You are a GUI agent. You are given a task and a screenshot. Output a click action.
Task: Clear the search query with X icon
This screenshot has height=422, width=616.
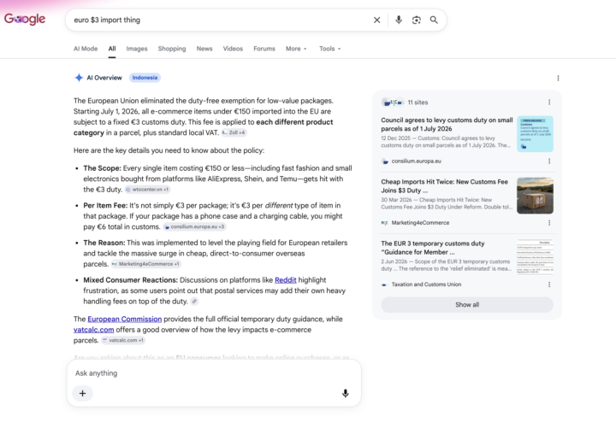pos(376,20)
